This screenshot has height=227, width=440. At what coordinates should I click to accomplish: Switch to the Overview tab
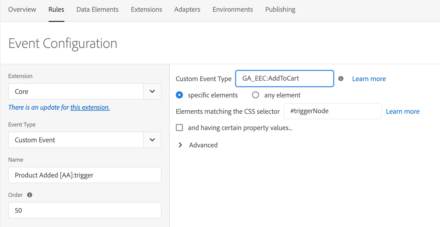tap(22, 9)
